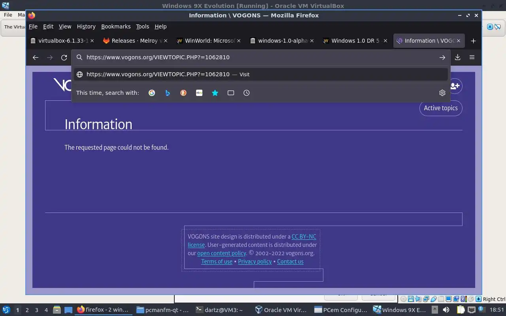Image resolution: width=506 pixels, height=316 pixels.
Task: Launch file manager from panel quick launch
Action: pyautogui.click(x=57, y=310)
